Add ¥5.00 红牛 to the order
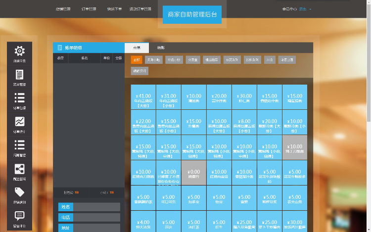Screen dimensions: 371x232 coord(219,221)
